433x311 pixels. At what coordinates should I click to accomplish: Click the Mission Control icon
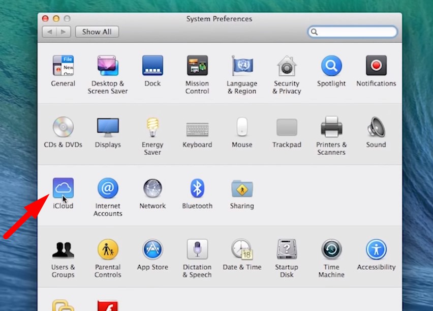pos(197,66)
